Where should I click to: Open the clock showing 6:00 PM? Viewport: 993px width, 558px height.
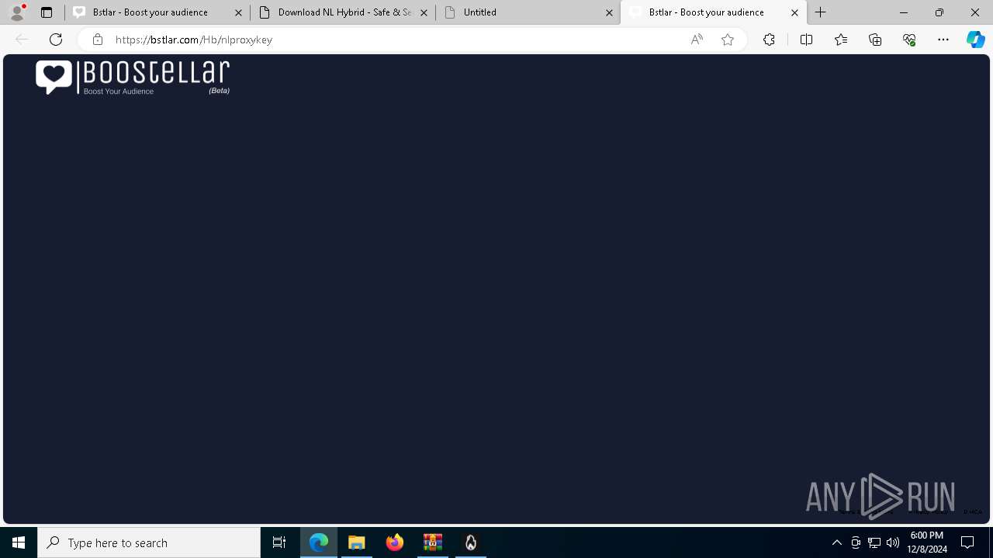tap(927, 542)
